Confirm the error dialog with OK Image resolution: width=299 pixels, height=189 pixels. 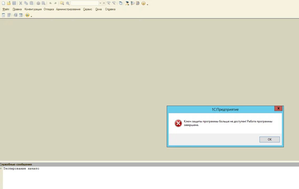tap(269, 139)
